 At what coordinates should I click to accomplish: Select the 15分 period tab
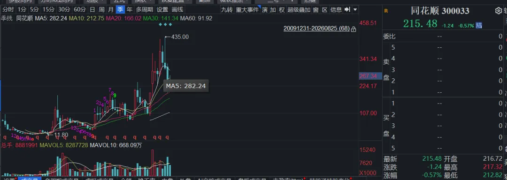point(48,9)
